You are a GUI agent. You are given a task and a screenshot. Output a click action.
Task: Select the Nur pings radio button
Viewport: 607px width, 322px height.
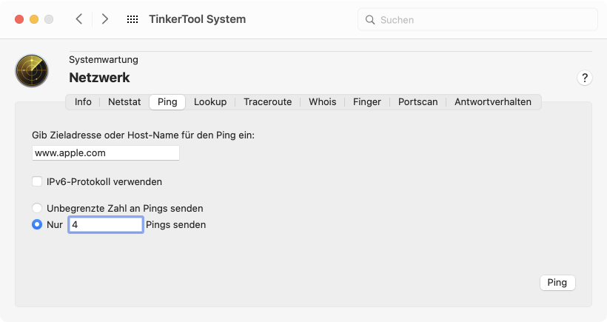(x=37, y=224)
